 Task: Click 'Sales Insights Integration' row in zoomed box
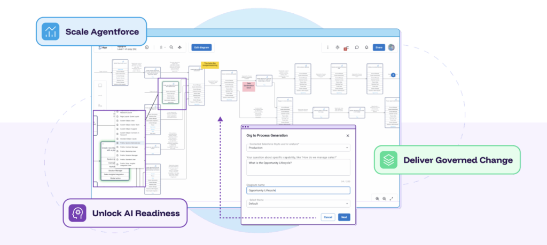pyautogui.click(x=115, y=174)
